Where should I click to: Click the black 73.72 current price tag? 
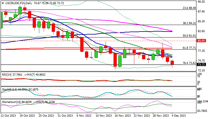(x=201, y=65)
